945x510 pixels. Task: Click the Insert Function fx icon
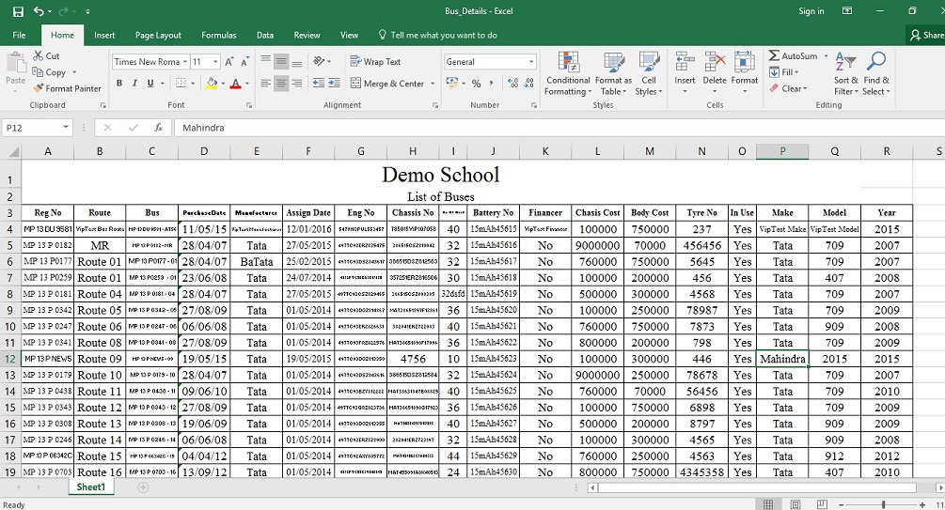click(158, 128)
